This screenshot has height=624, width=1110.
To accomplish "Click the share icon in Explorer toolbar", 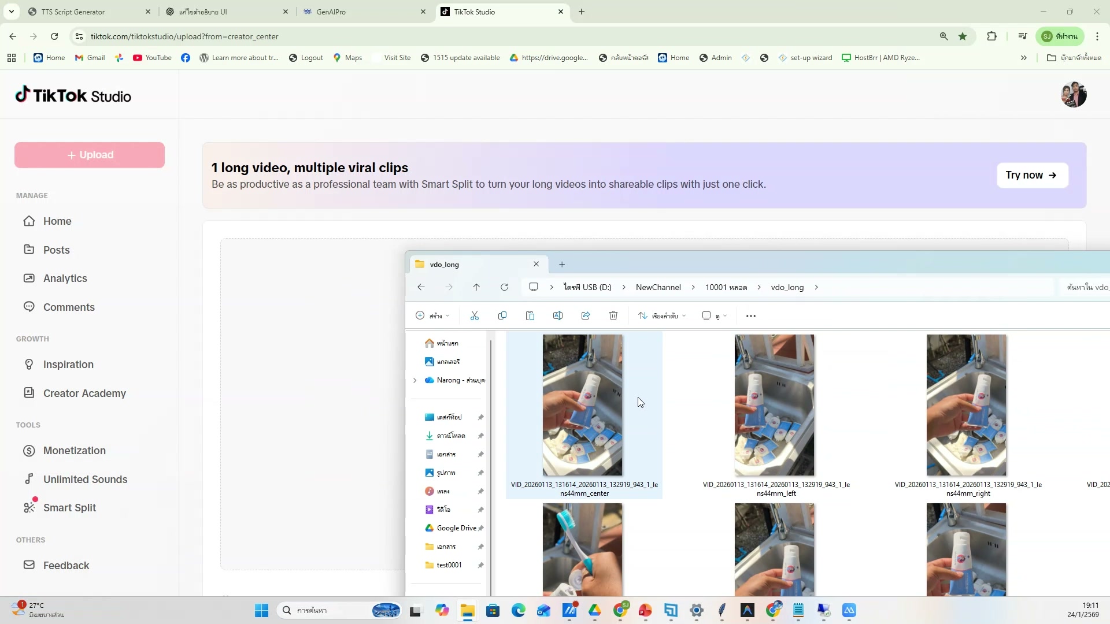I will tap(586, 315).
